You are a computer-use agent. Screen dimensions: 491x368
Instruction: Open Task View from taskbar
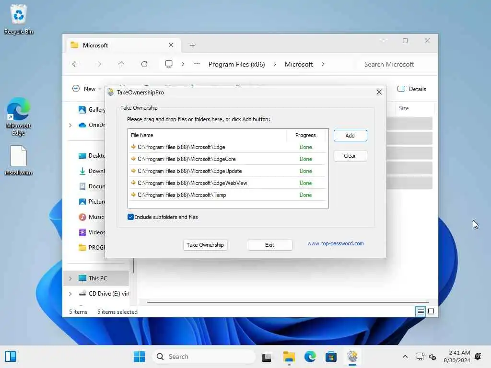(x=267, y=356)
